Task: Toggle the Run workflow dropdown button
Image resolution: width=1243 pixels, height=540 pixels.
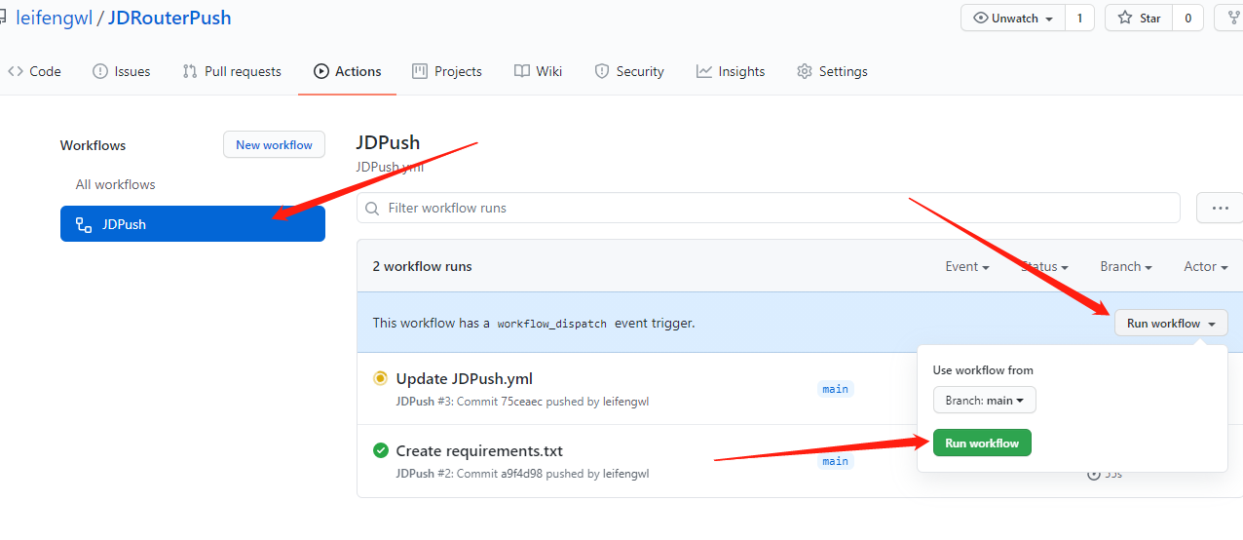Action: (1171, 324)
